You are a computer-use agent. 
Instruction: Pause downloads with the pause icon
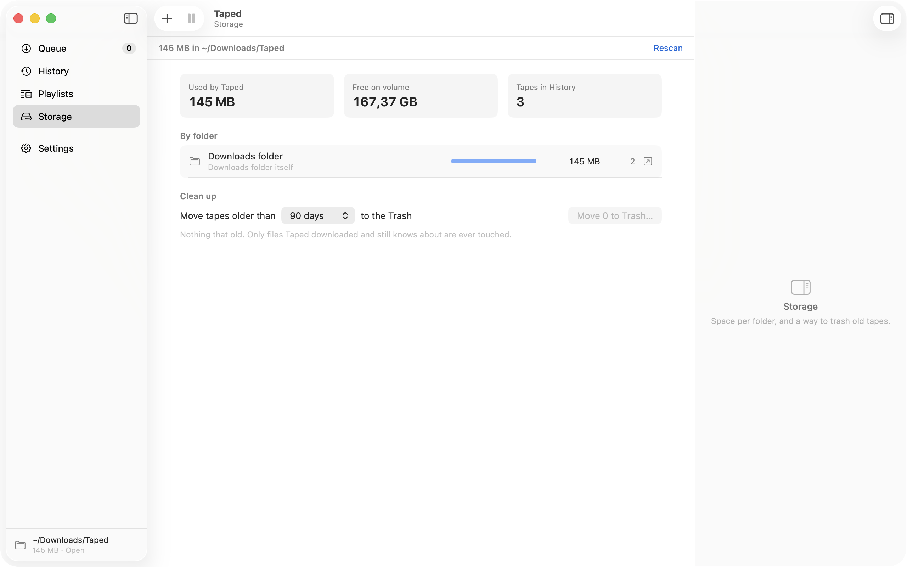[191, 18]
